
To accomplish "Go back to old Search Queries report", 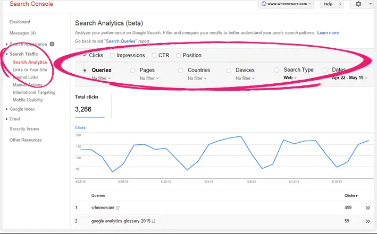I will coord(121,41).
